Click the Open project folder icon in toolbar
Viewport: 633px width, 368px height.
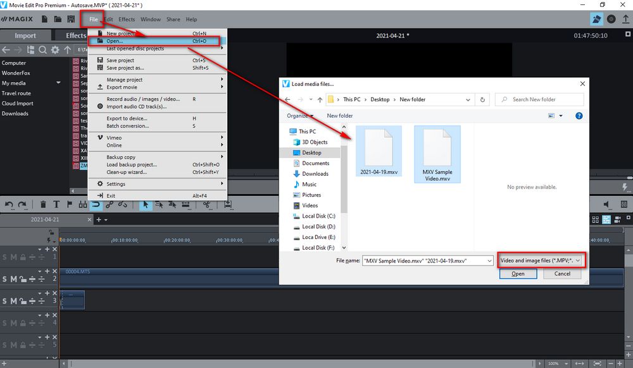[x=58, y=19]
